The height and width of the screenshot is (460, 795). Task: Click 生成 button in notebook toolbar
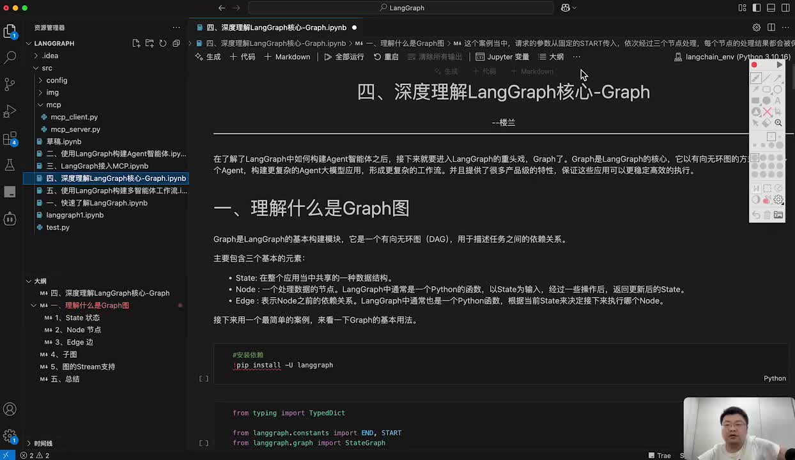[208, 57]
